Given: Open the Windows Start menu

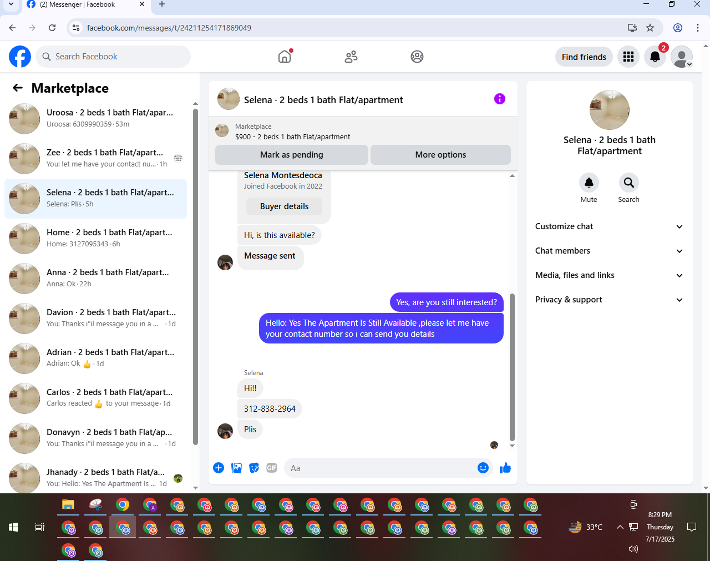Looking at the screenshot, I should tap(13, 527).
